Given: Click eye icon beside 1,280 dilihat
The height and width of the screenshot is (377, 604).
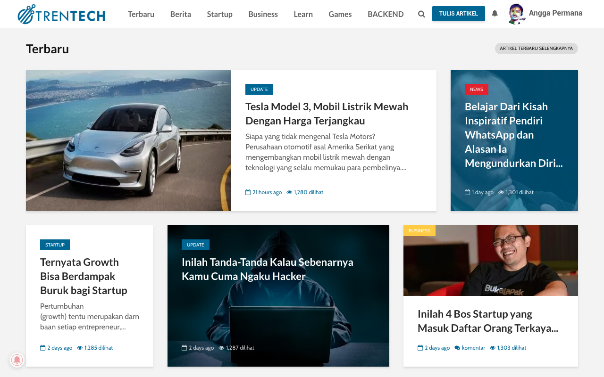Looking at the screenshot, I should (289, 192).
